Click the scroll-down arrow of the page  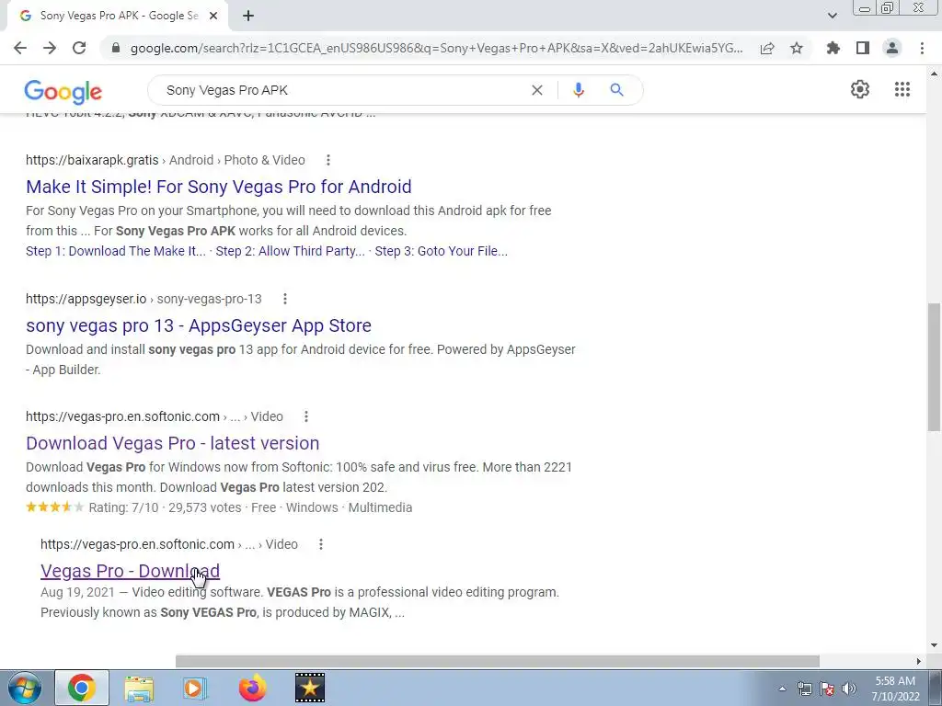click(x=935, y=645)
